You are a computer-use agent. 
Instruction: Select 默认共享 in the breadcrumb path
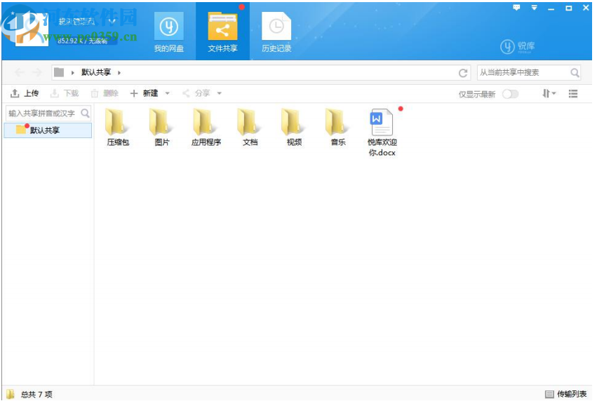96,72
